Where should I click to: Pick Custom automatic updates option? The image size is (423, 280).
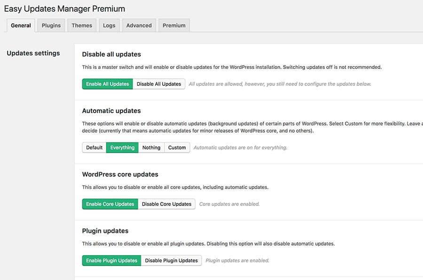tap(177, 147)
